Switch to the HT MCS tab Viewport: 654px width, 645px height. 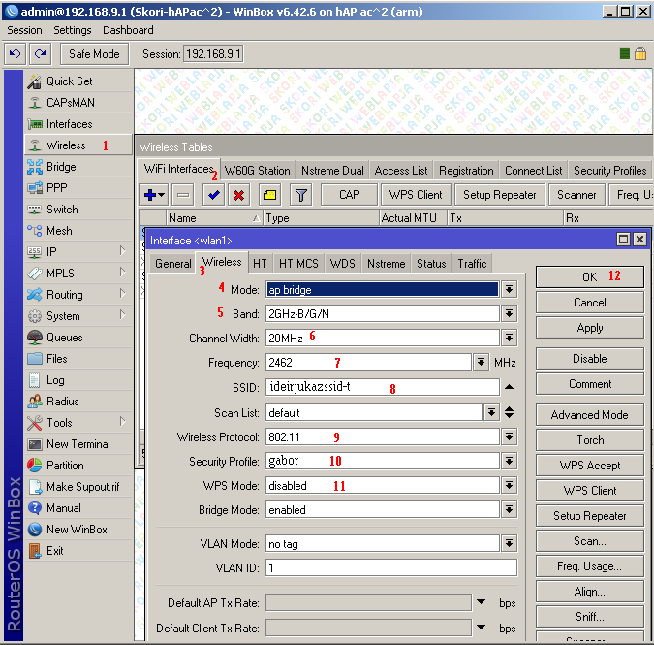298,263
